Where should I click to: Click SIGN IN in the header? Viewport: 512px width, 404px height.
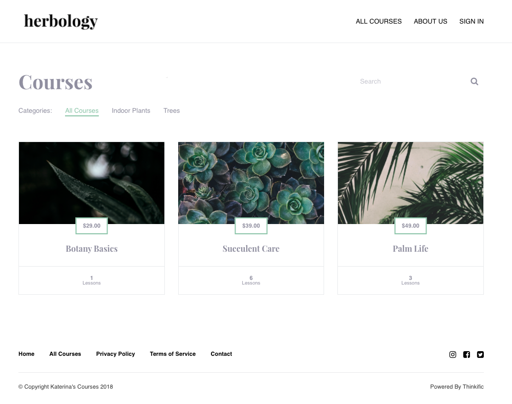tap(471, 21)
